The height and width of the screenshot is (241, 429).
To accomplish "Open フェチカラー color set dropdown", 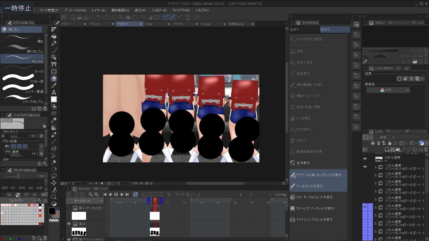I will click(x=18, y=200).
